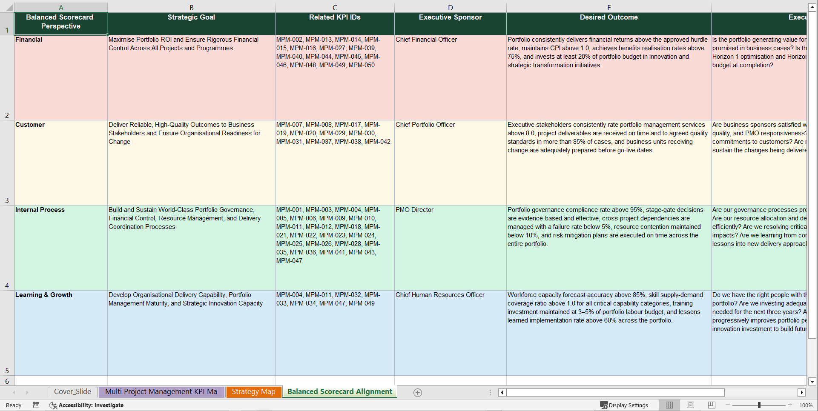Select column E header
This screenshot has width=818, height=411.
[609, 8]
